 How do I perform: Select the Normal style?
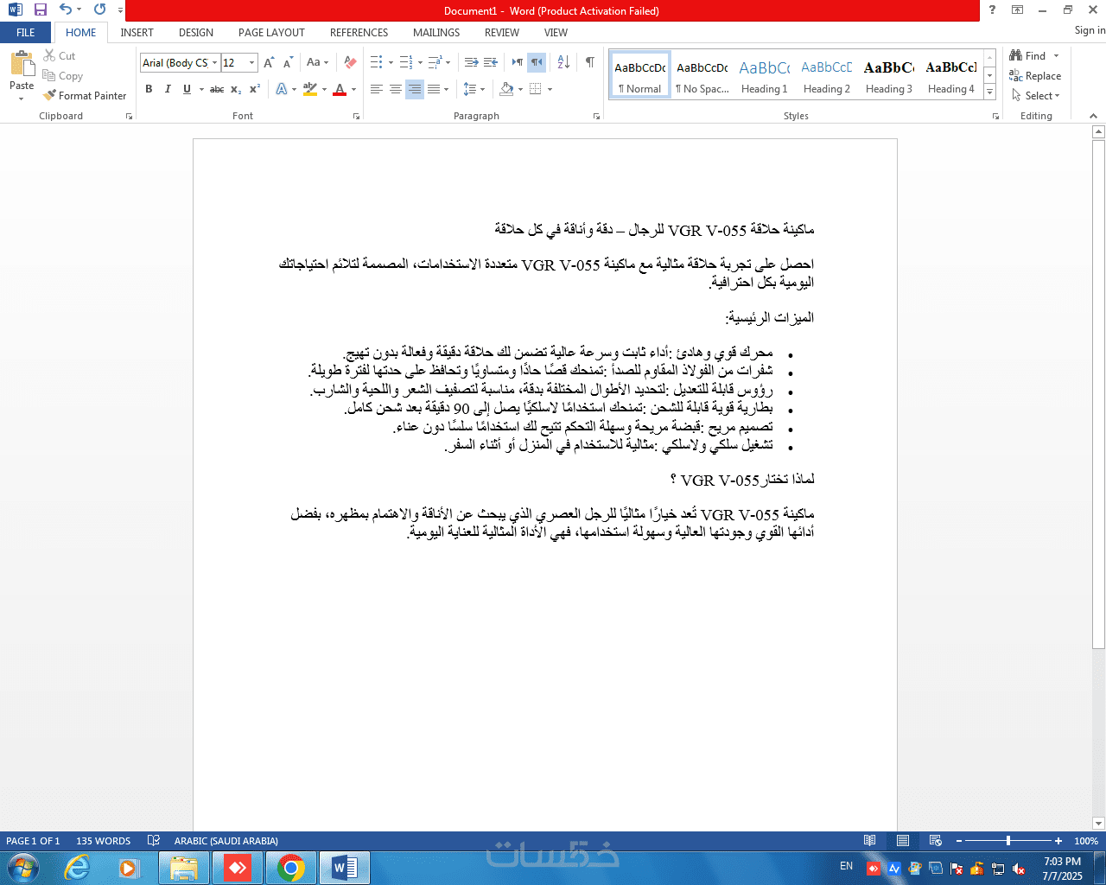tap(640, 74)
